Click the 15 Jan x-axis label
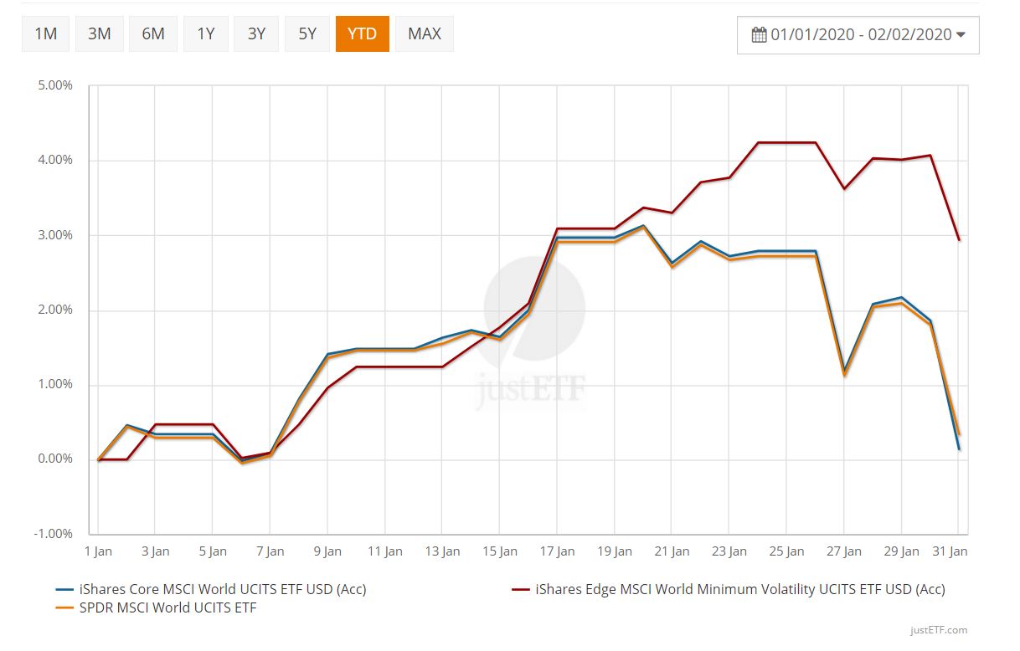The image size is (1020, 651). click(x=499, y=551)
